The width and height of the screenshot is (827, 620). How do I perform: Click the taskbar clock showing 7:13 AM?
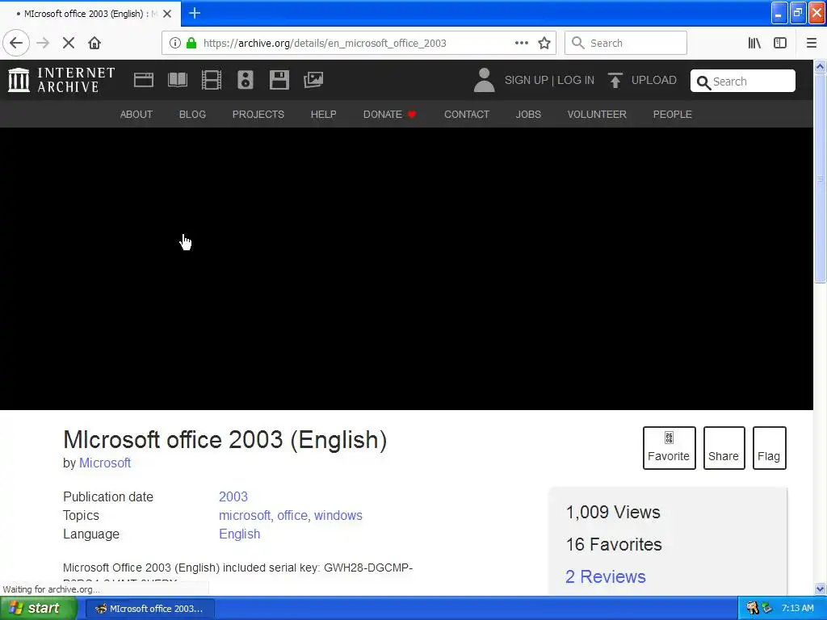797,609
